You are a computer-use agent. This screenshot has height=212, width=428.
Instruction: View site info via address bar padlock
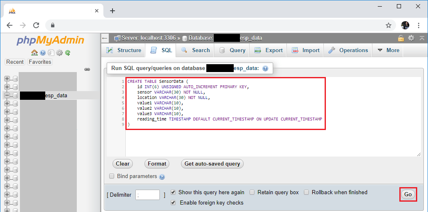click(x=53, y=25)
